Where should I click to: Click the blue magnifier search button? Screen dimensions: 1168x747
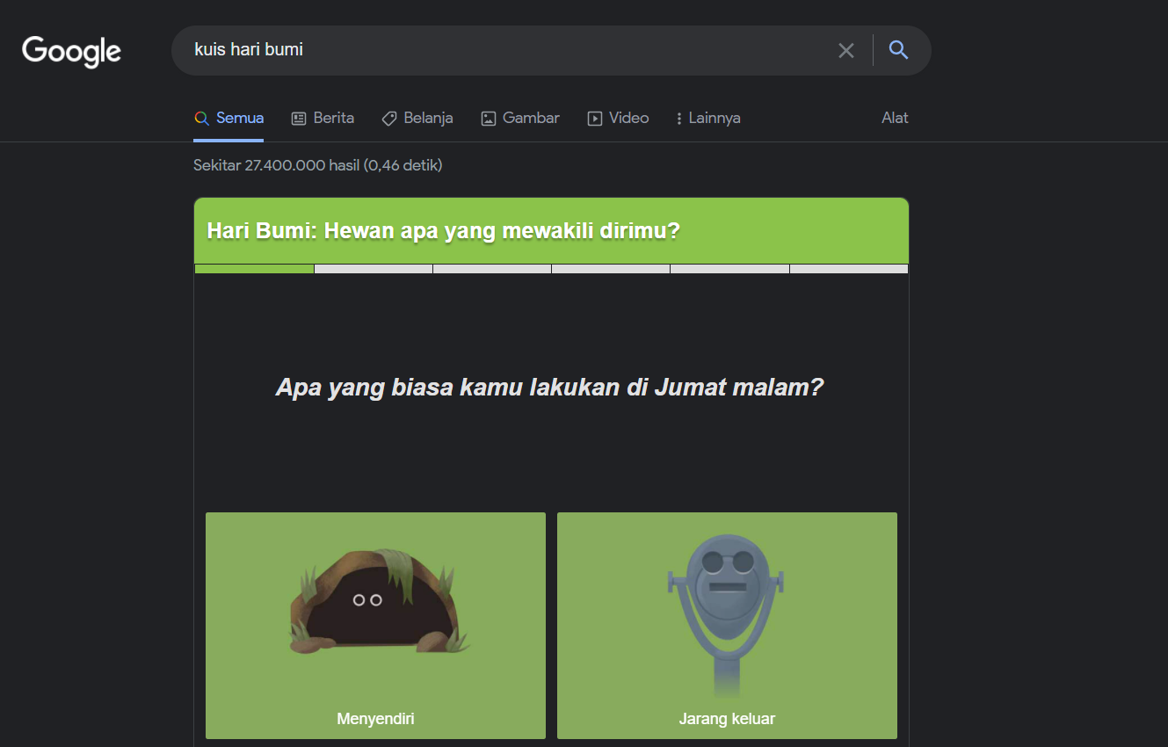[898, 50]
